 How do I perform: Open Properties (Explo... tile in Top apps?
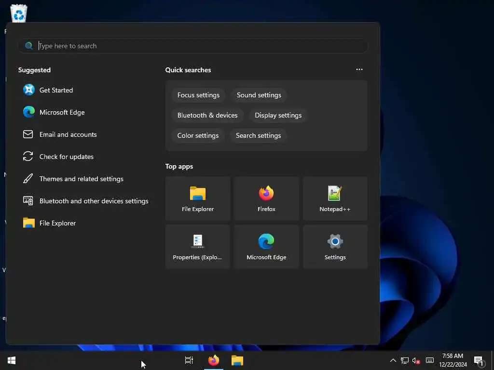click(x=197, y=247)
